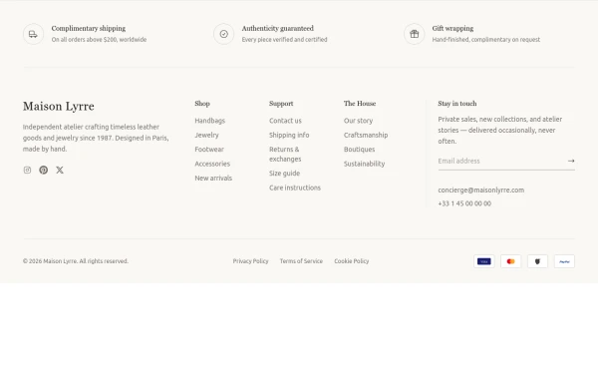Go to the Jewelry category

pos(206,135)
